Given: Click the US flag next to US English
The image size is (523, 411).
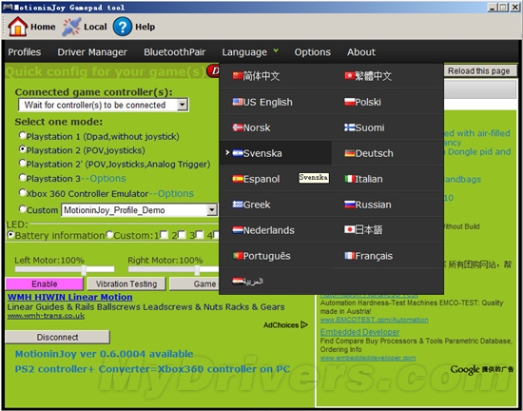Looking at the screenshot, I should point(238,102).
